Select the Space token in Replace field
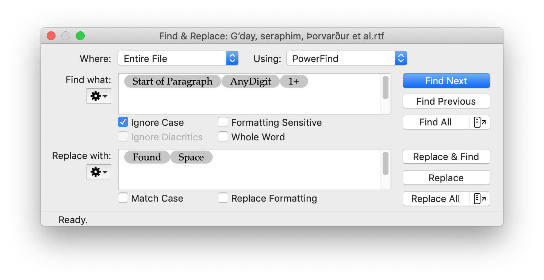Image resolution: width=544 pixels, height=280 pixels. point(191,157)
